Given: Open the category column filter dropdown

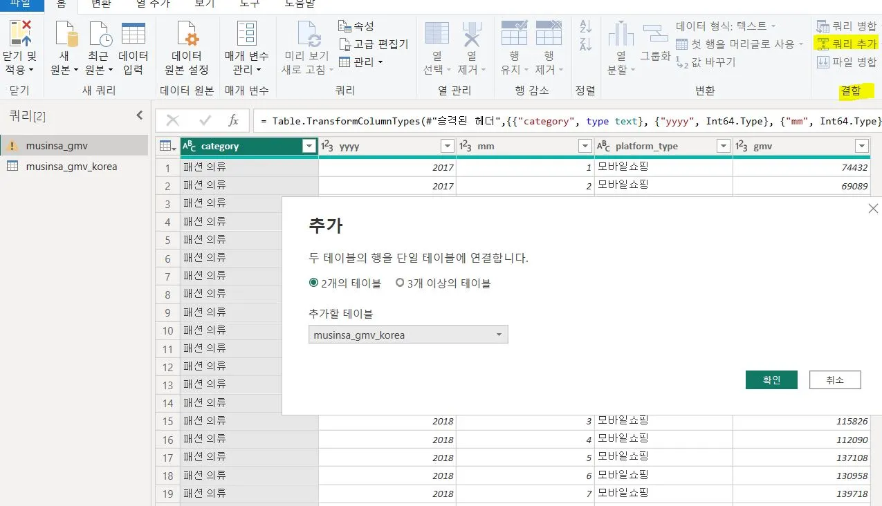Looking at the screenshot, I should click(309, 146).
